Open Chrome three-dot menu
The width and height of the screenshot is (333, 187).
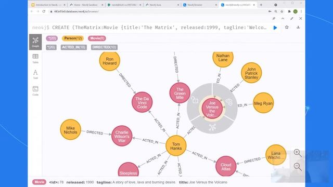coord(301,11)
